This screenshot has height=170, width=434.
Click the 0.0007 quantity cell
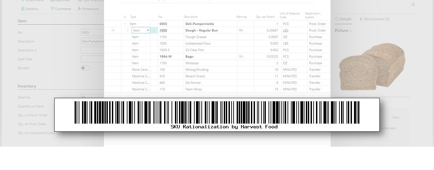pyautogui.click(x=267, y=37)
